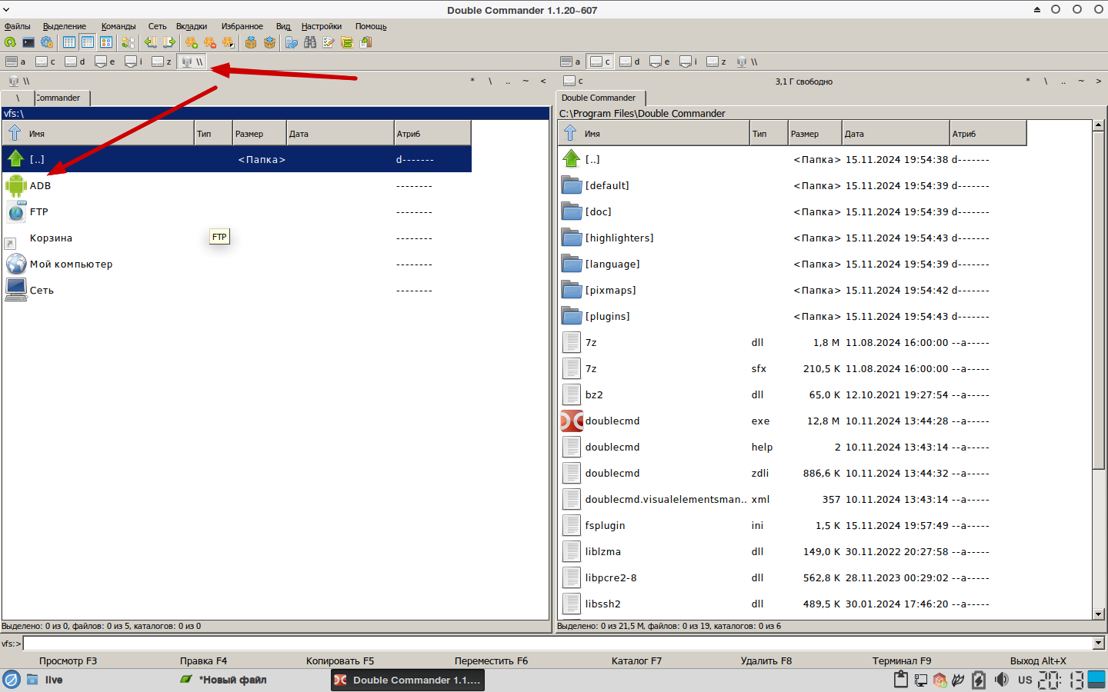1108x692 pixels.
Task: Open the Настройки menu
Action: [322, 26]
